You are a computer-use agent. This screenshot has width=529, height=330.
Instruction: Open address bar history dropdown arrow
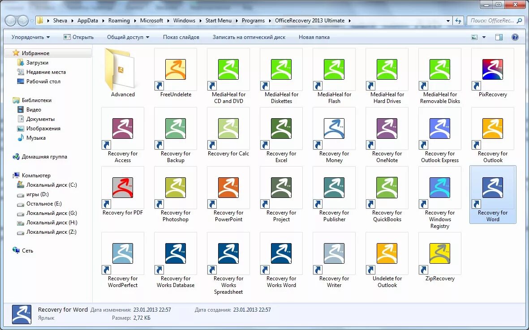click(448, 21)
